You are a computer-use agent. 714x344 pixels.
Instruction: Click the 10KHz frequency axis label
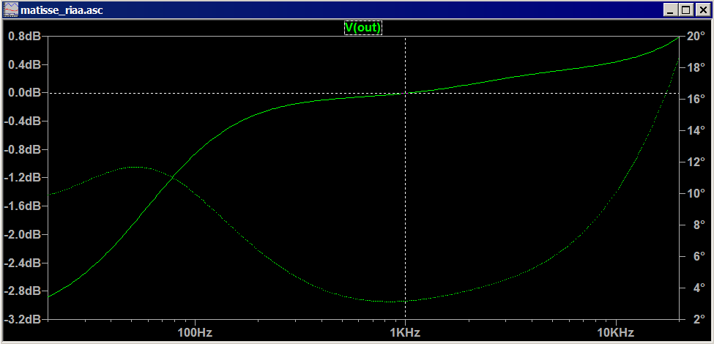pos(615,333)
